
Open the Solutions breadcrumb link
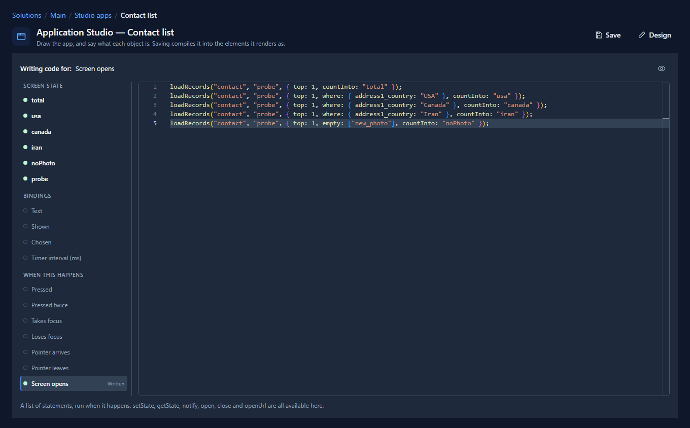[x=26, y=15]
